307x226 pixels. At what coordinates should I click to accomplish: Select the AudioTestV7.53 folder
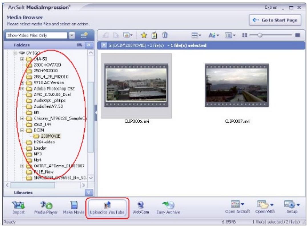coord(45,107)
